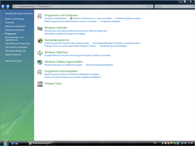Screen dimensions: 195x146
Task: Click the VMware Tools tray icon
Action: (172, 143)
